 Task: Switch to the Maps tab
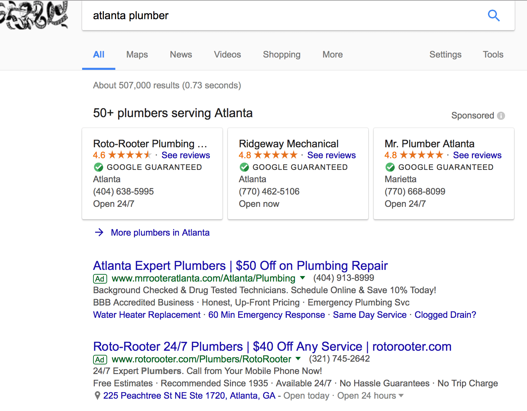click(137, 54)
